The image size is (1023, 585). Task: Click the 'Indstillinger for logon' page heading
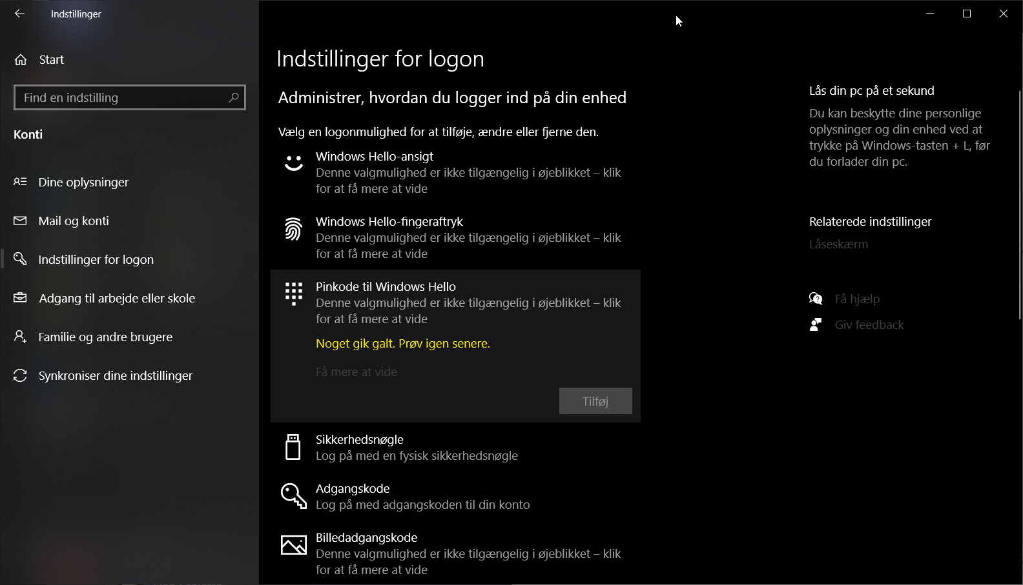(380, 59)
